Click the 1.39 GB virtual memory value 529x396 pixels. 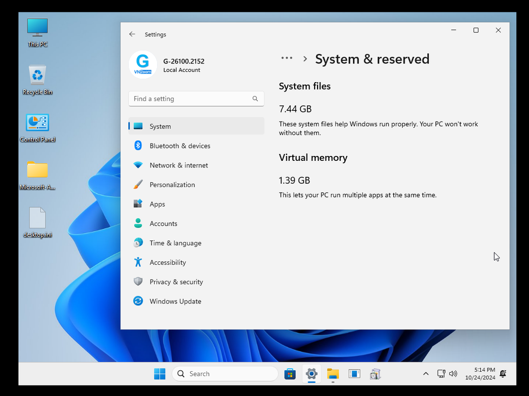294,180
